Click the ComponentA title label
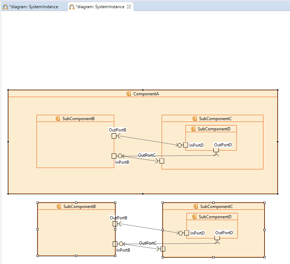 click(146, 94)
